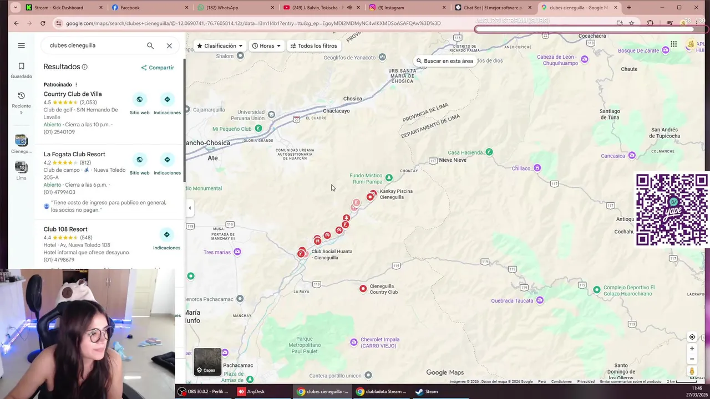Image resolution: width=710 pixels, height=399 pixels.
Task: Open the Google apps grid icon
Action: click(673, 44)
